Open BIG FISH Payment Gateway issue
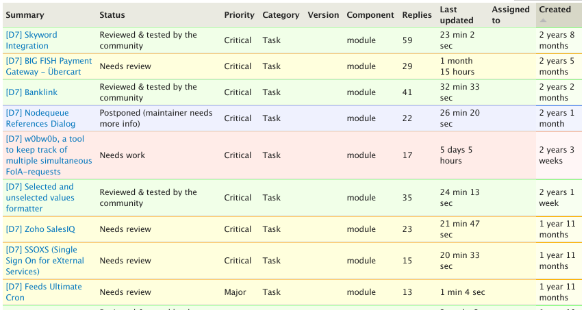This screenshot has height=310, width=586. tap(48, 66)
